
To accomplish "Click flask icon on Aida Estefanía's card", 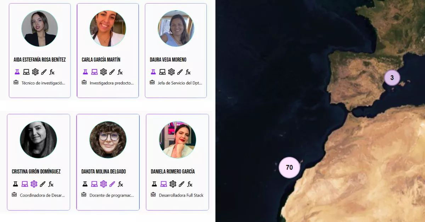I will coord(17,72).
